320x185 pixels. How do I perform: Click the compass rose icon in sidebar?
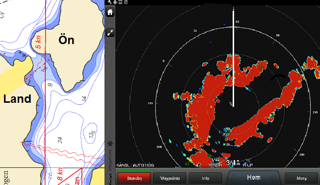[x=110, y=144]
